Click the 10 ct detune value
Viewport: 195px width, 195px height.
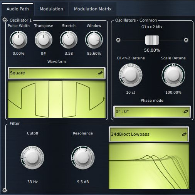tap(131, 92)
